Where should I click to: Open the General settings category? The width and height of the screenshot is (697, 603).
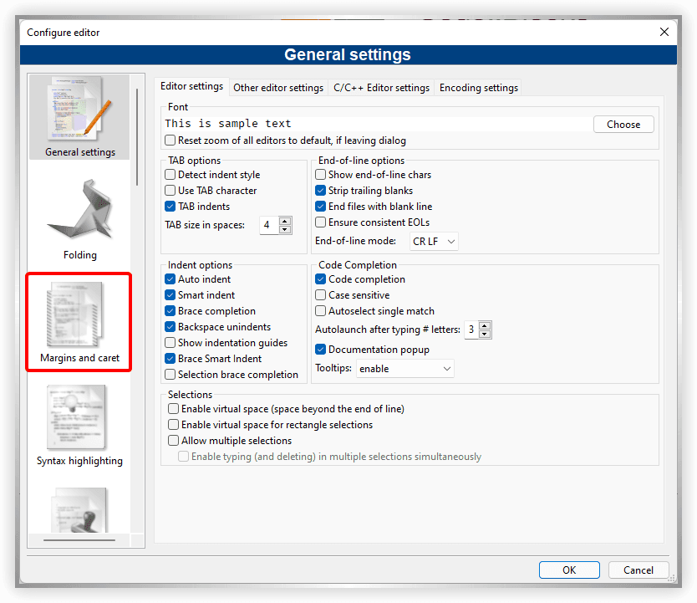point(79,117)
